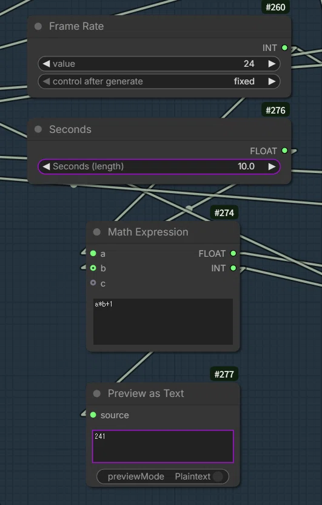Click the #260 node ID badge

click(x=275, y=7)
